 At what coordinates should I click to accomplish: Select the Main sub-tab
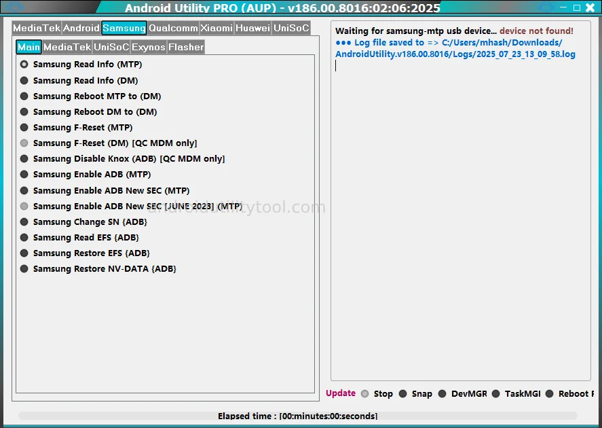[29, 48]
